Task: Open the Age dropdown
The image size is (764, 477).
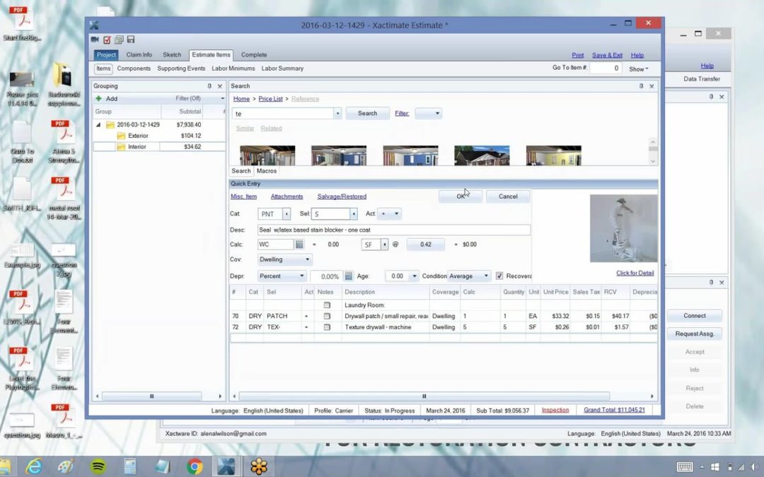Action: 414,276
